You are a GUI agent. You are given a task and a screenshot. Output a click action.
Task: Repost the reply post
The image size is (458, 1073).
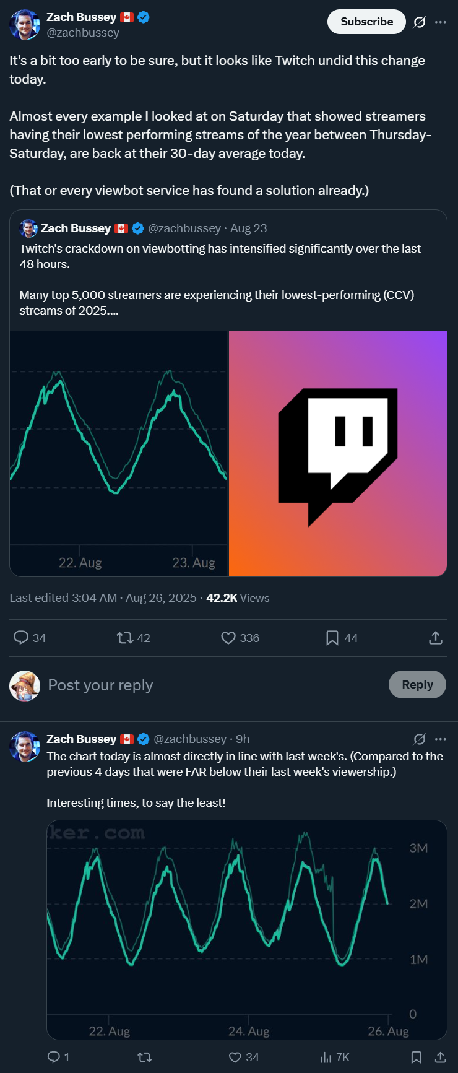tap(145, 1058)
